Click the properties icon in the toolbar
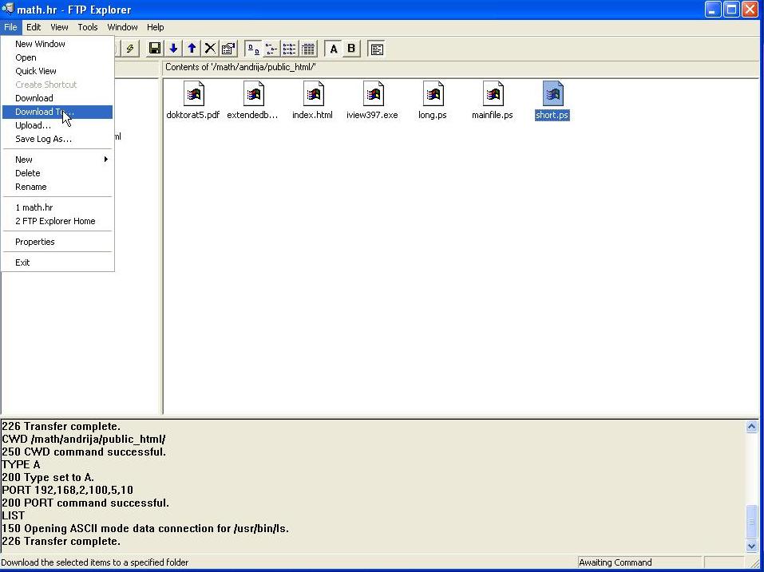 228,49
